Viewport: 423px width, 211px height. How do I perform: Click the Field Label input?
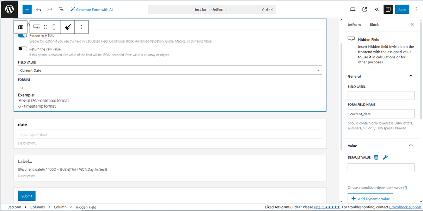click(381, 95)
